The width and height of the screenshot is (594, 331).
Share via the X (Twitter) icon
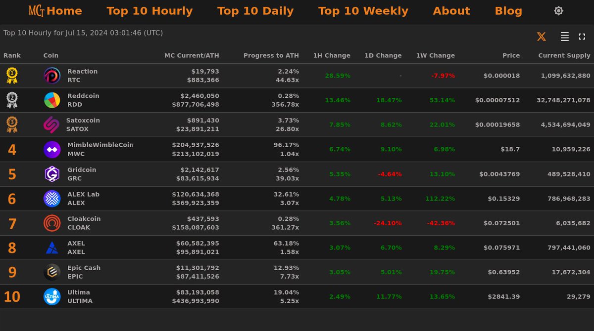[542, 37]
